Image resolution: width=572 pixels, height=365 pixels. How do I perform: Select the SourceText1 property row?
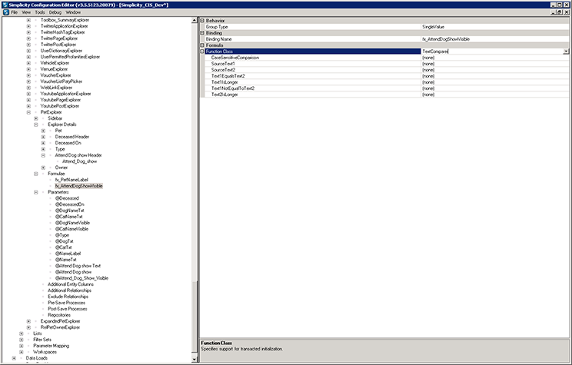pos(385,64)
